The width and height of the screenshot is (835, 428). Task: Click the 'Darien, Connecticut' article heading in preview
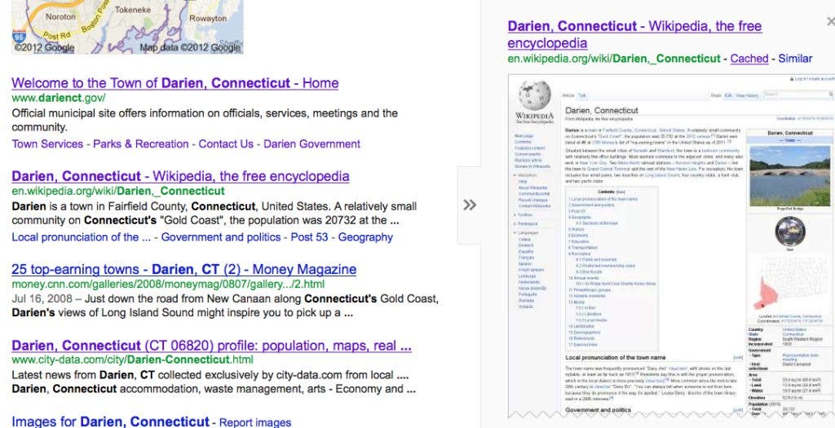click(601, 110)
